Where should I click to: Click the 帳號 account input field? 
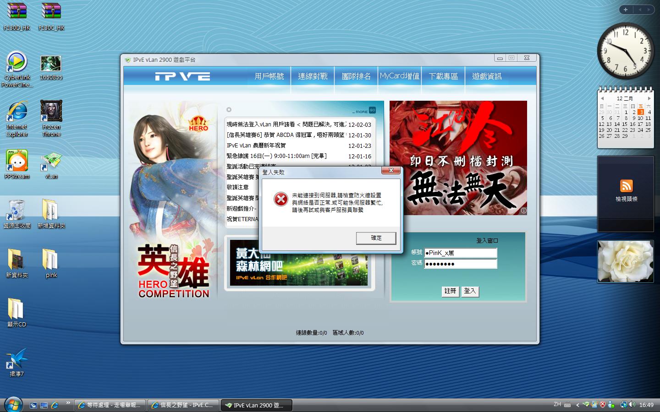click(x=461, y=253)
